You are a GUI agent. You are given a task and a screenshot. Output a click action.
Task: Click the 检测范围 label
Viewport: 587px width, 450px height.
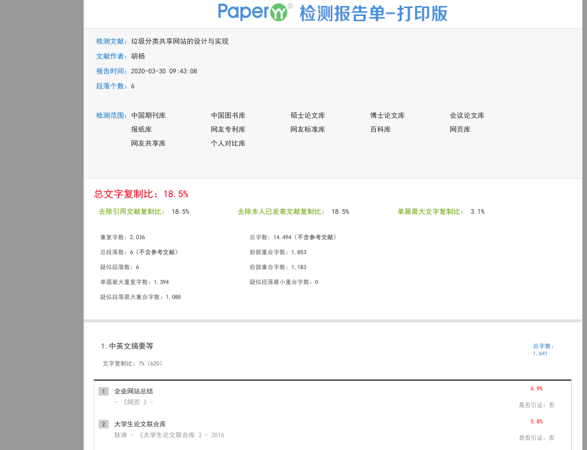[112, 115]
